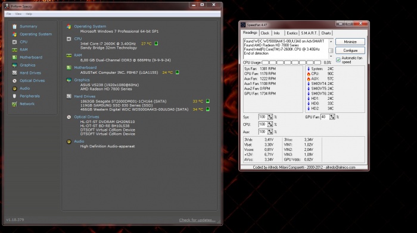Screen dimensions: 417x233
Task: Open Motherboard heading link in summary
Action: click(x=85, y=68)
